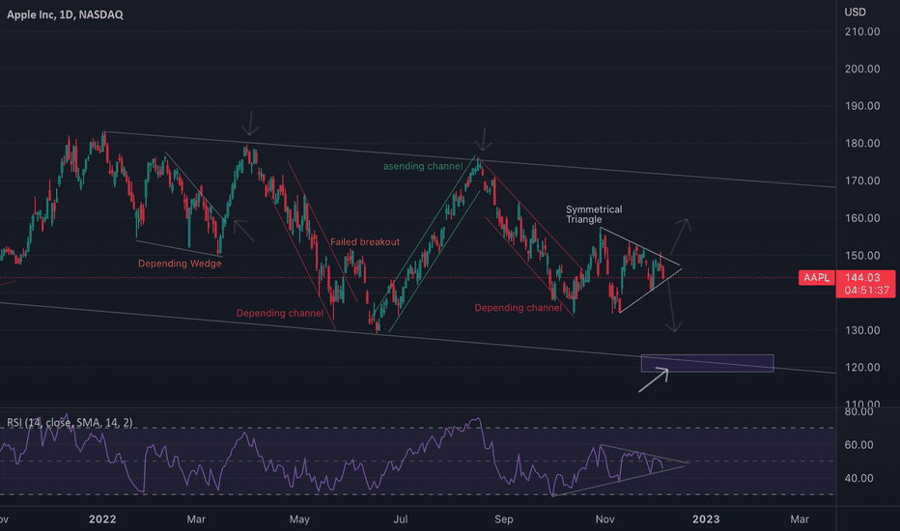Click the May time axis label
900x531 pixels.
click(299, 519)
